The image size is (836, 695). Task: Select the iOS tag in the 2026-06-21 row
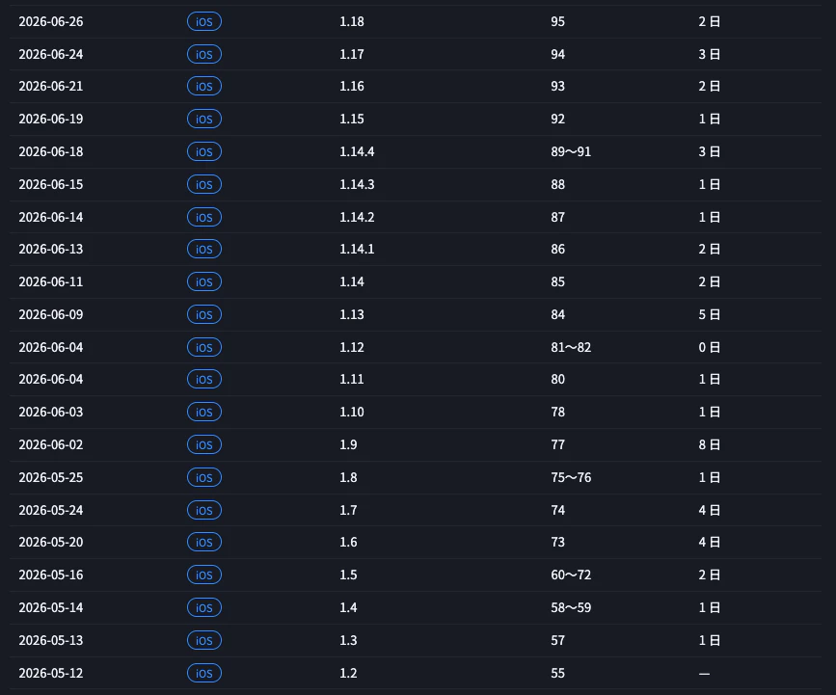pos(204,87)
